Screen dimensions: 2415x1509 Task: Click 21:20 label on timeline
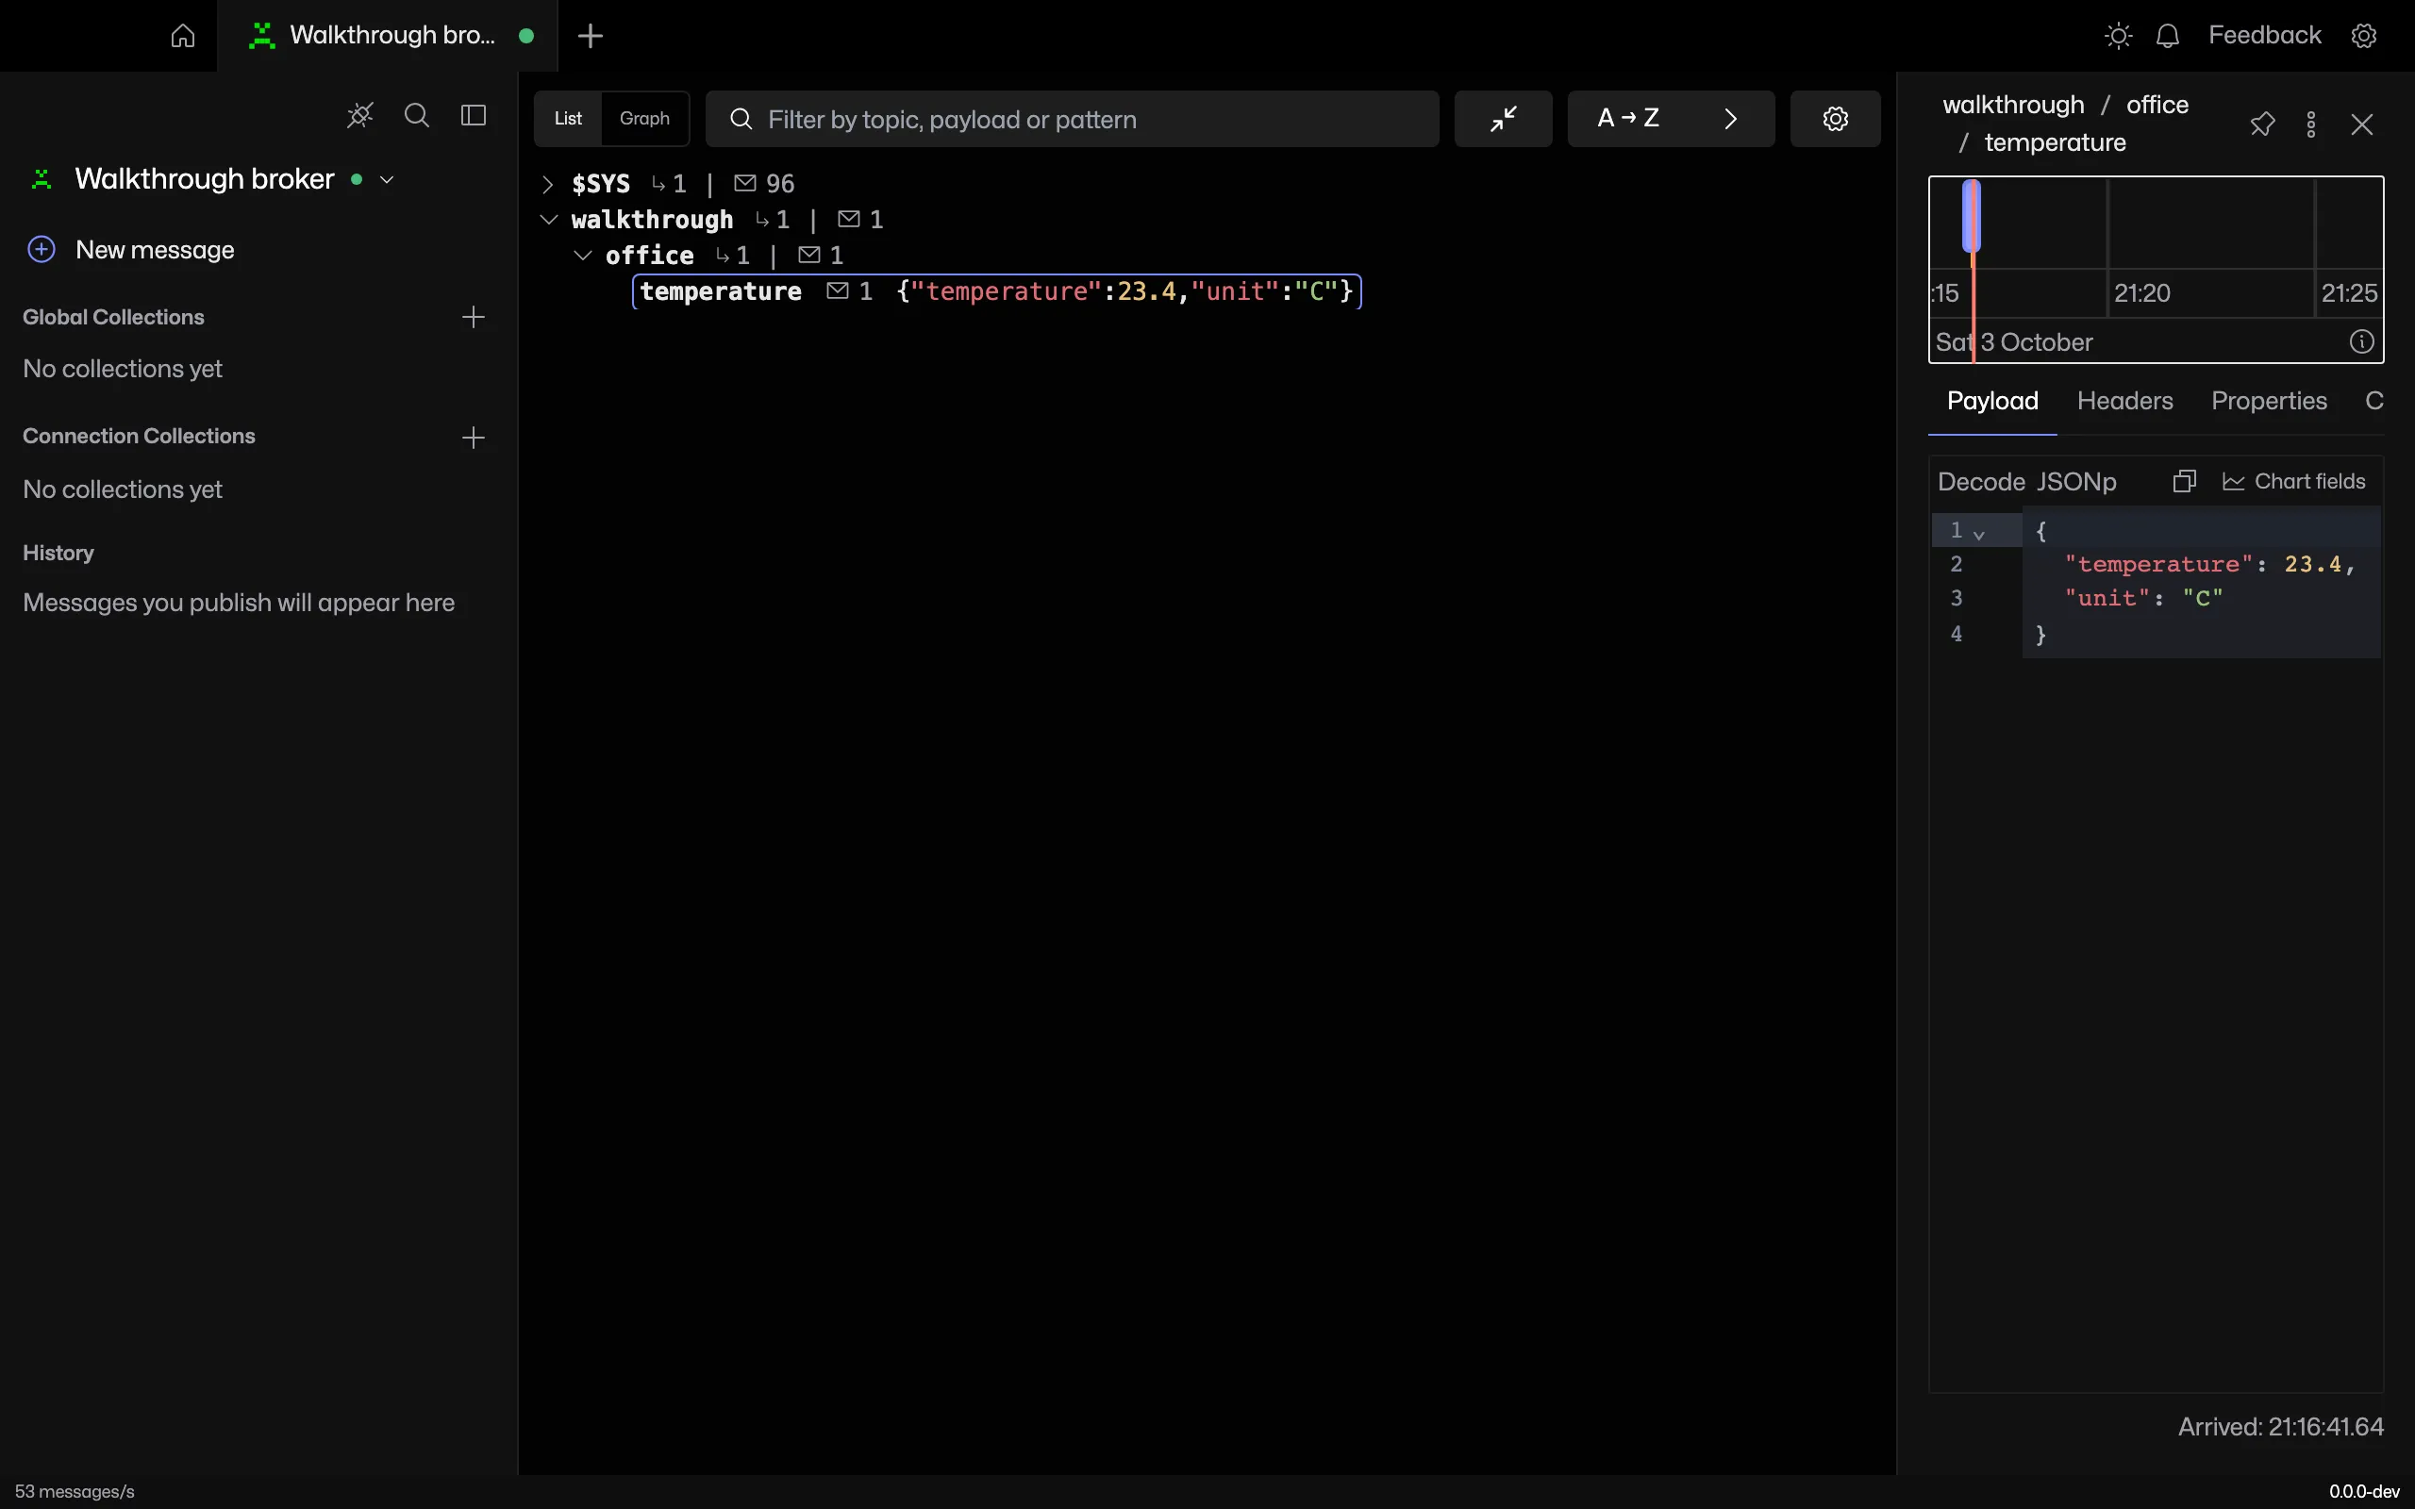pyautogui.click(x=2141, y=293)
